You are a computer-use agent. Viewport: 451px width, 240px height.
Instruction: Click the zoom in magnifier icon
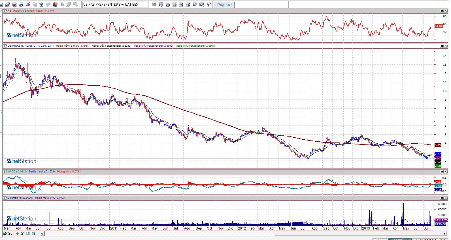(x=33, y=233)
